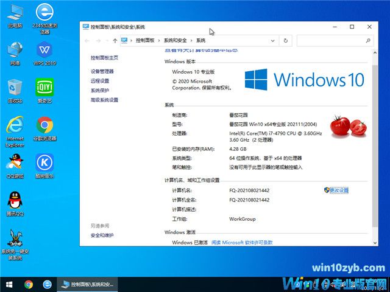Open 安全和维护 under See also

tap(102, 235)
